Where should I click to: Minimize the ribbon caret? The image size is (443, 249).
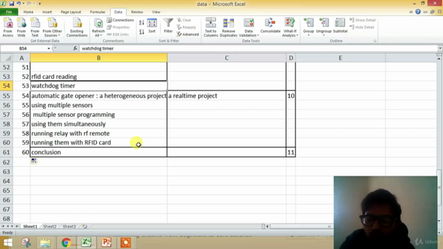410,12
